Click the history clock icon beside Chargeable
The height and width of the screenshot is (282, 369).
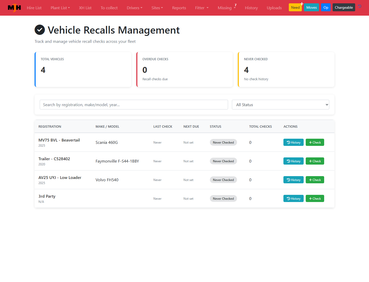(360, 6)
